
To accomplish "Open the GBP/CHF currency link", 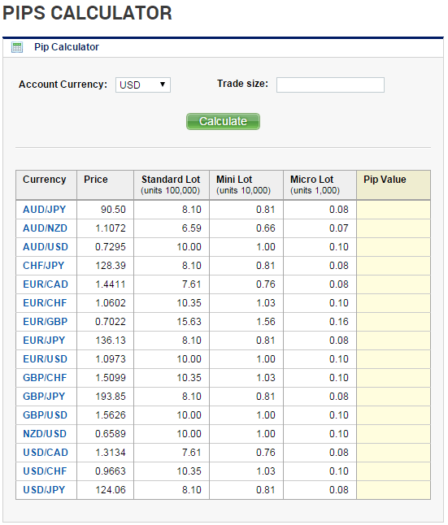I will coord(45,378).
